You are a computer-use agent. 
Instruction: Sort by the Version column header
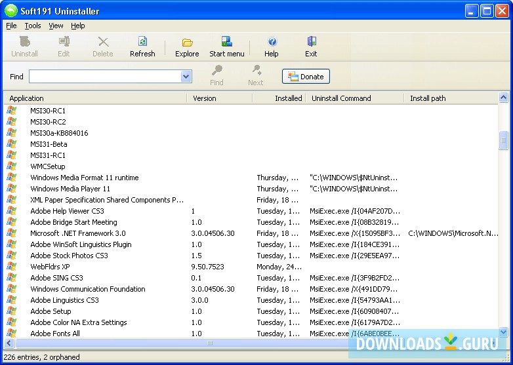220,98
